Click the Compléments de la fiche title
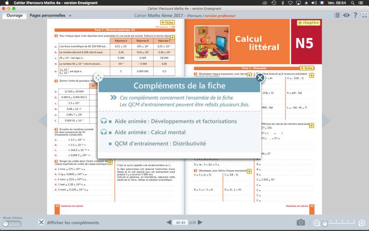The image size is (369, 231). [179, 85]
